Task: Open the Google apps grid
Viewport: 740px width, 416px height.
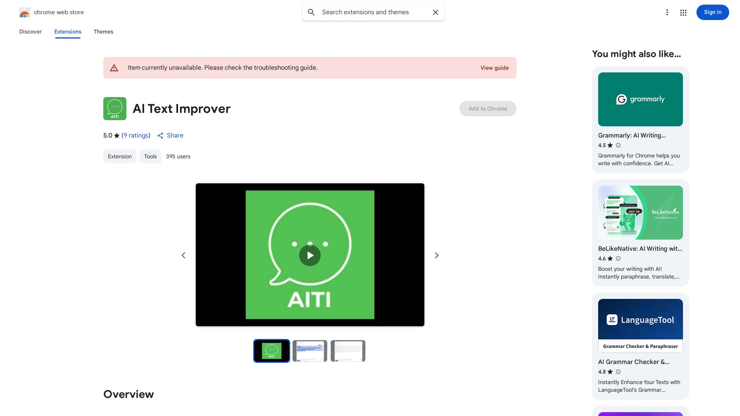Action: (683, 12)
